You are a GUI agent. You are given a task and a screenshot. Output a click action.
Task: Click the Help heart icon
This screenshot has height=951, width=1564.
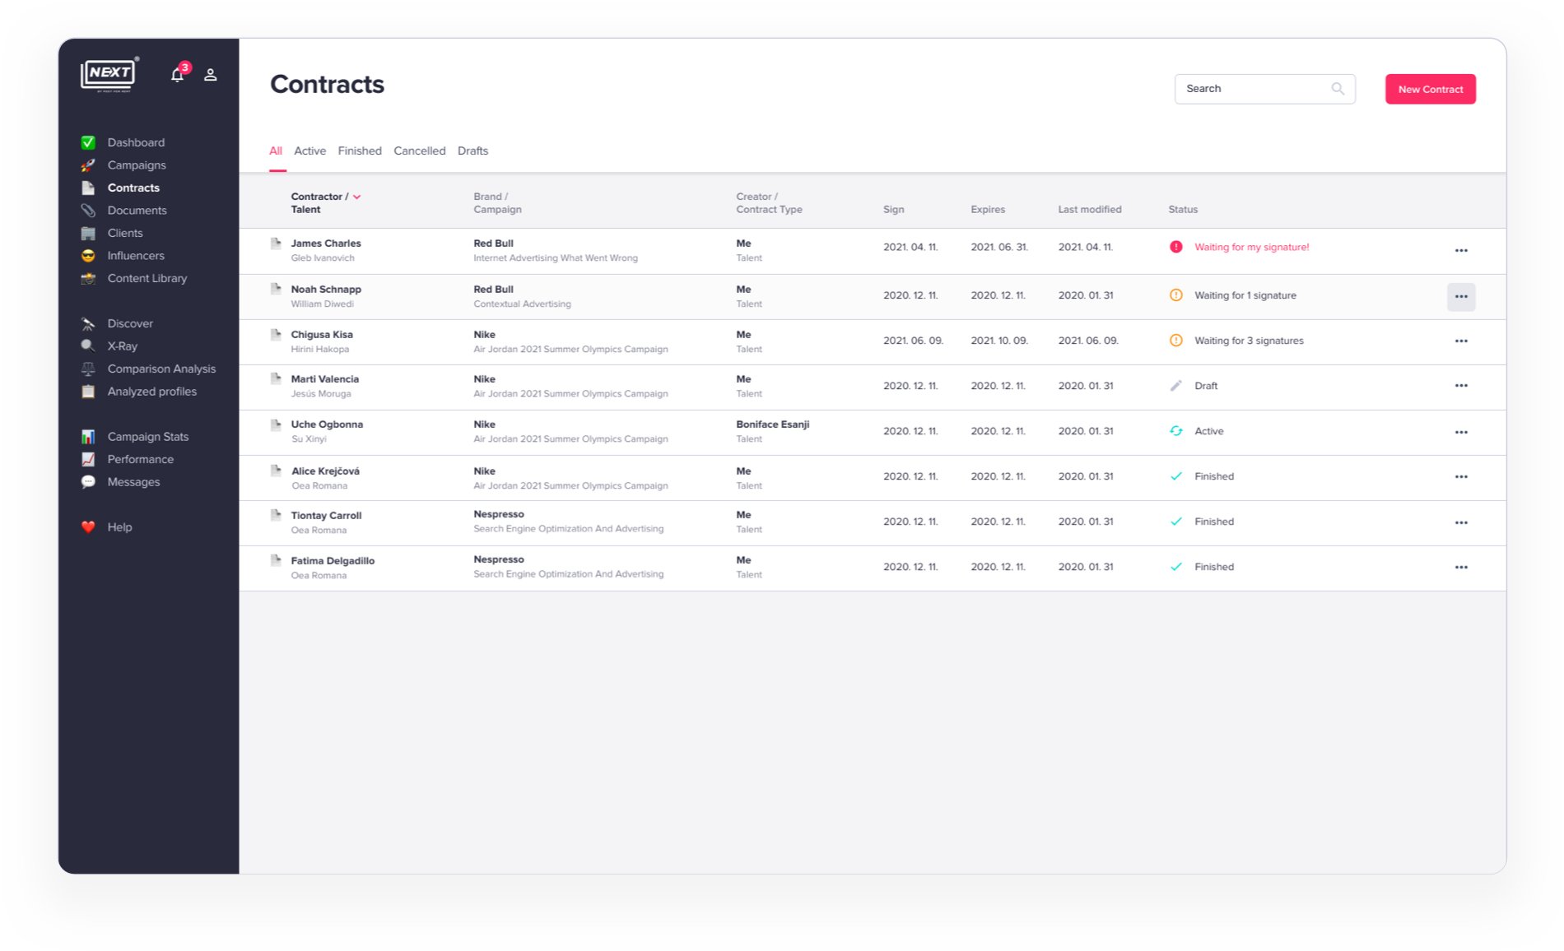pyautogui.click(x=88, y=527)
